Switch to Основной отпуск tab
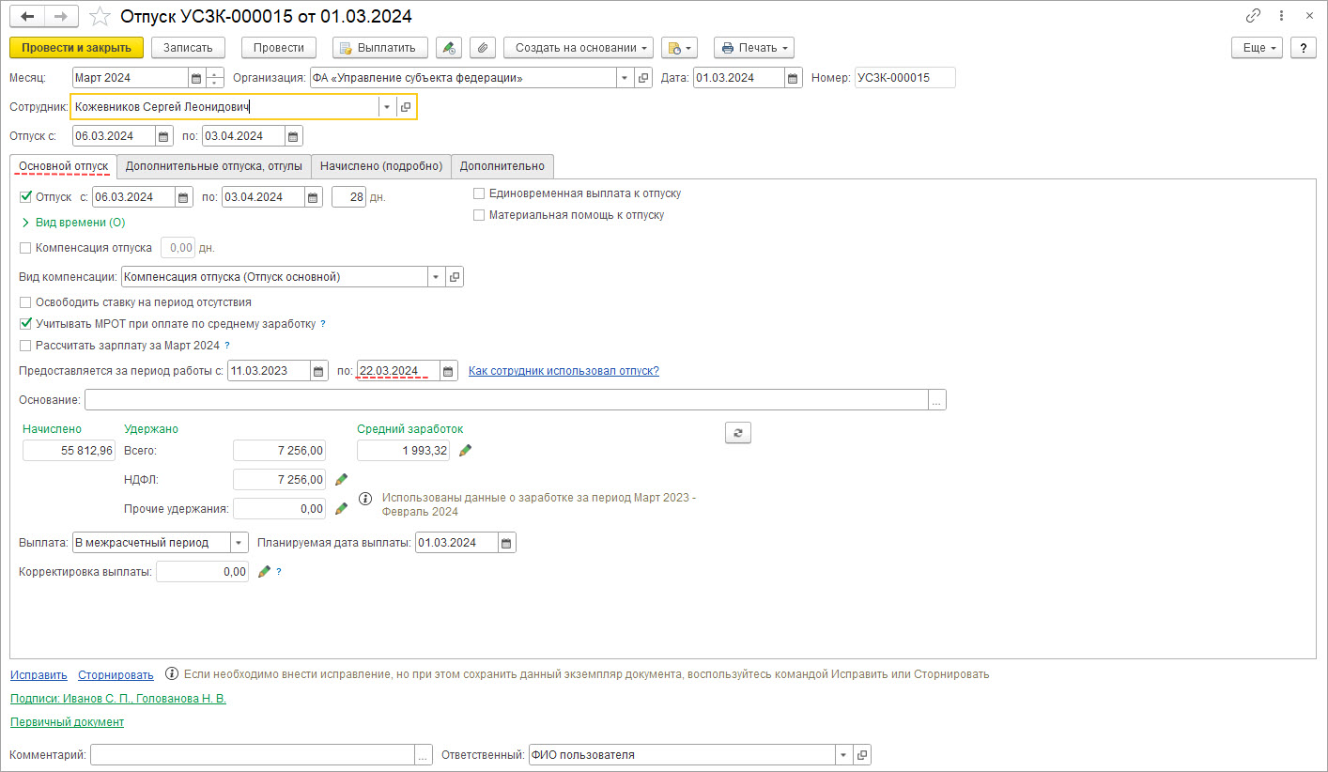 [x=64, y=166]
